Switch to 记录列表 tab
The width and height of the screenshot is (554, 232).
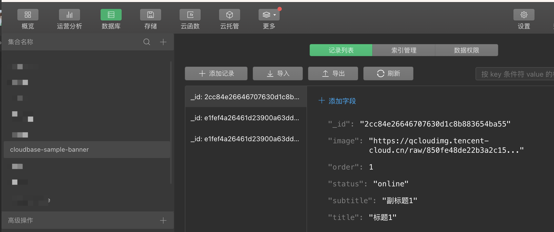pos(341,50)
